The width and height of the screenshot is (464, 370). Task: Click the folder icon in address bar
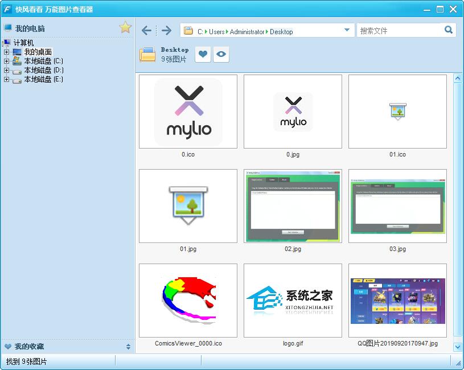pos(188,31)
